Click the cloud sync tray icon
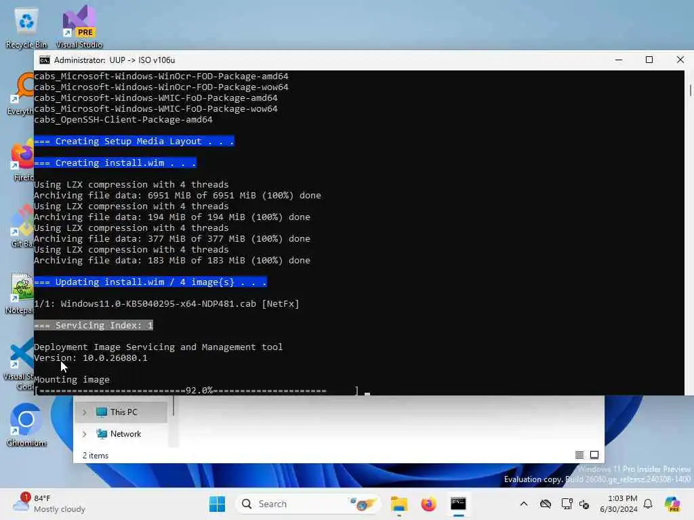 coord(546,504)
